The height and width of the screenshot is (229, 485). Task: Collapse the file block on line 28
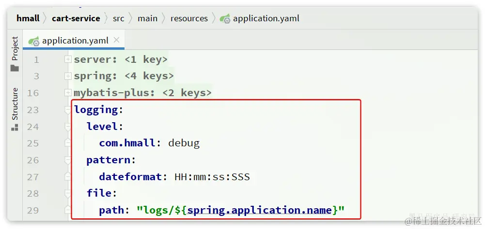68,194
